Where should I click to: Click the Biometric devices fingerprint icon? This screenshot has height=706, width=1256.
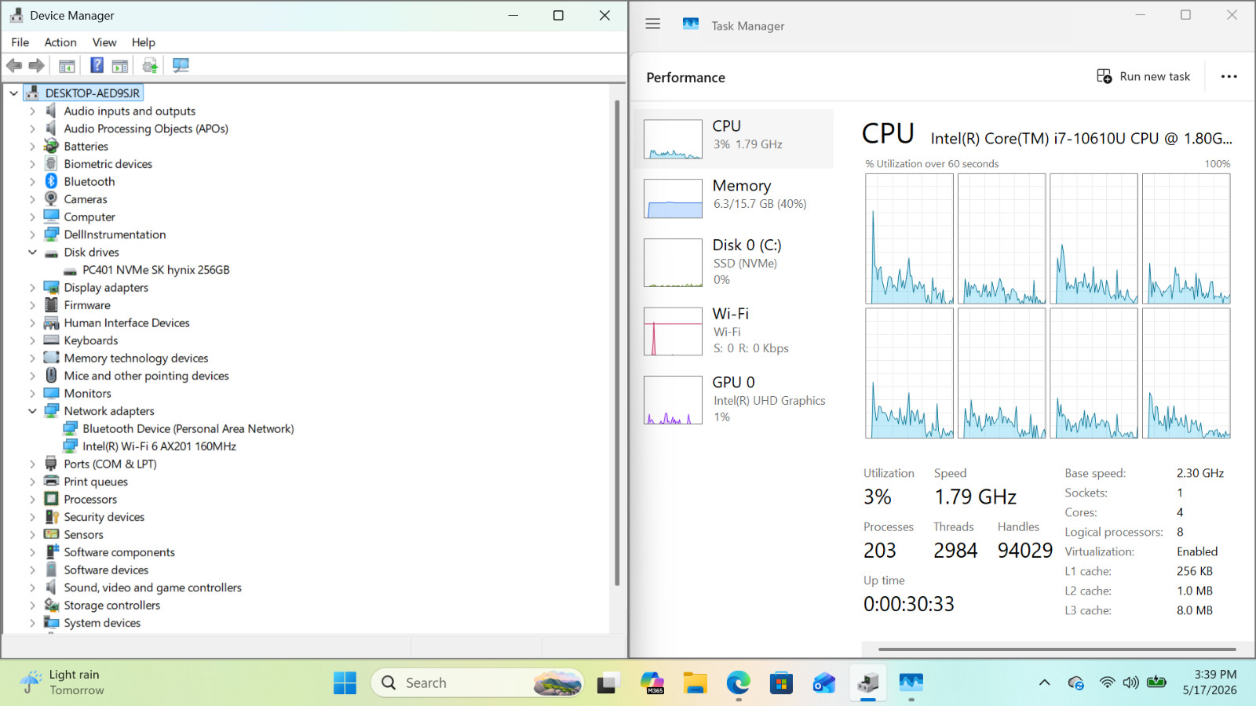52,164
